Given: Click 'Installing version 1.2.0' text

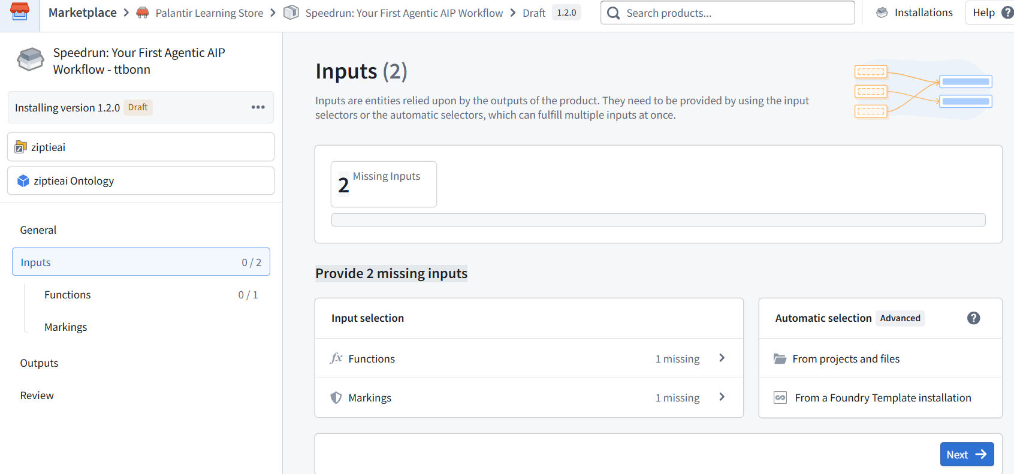Looking at the screenshot, I should (67, 108).
